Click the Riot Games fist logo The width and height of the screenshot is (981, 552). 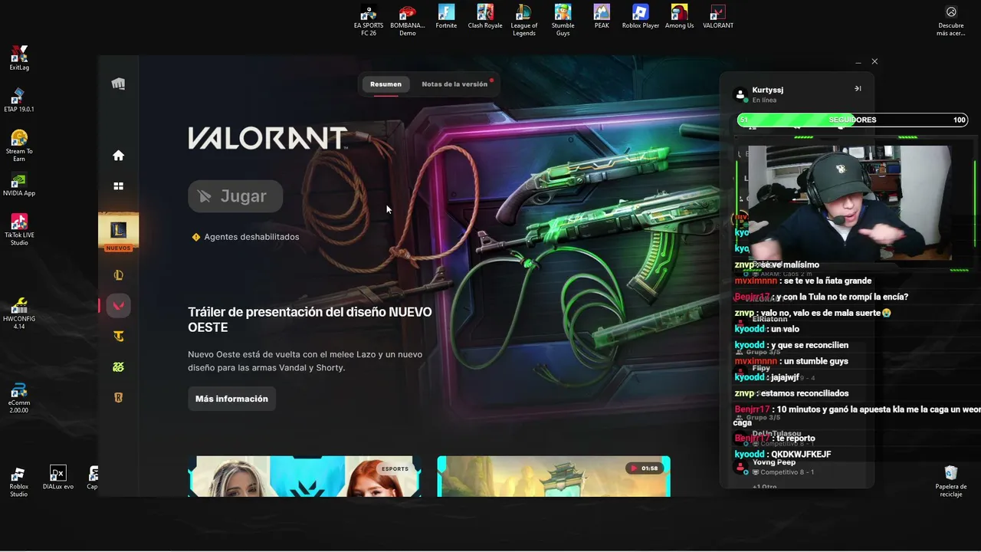point(118,84)
